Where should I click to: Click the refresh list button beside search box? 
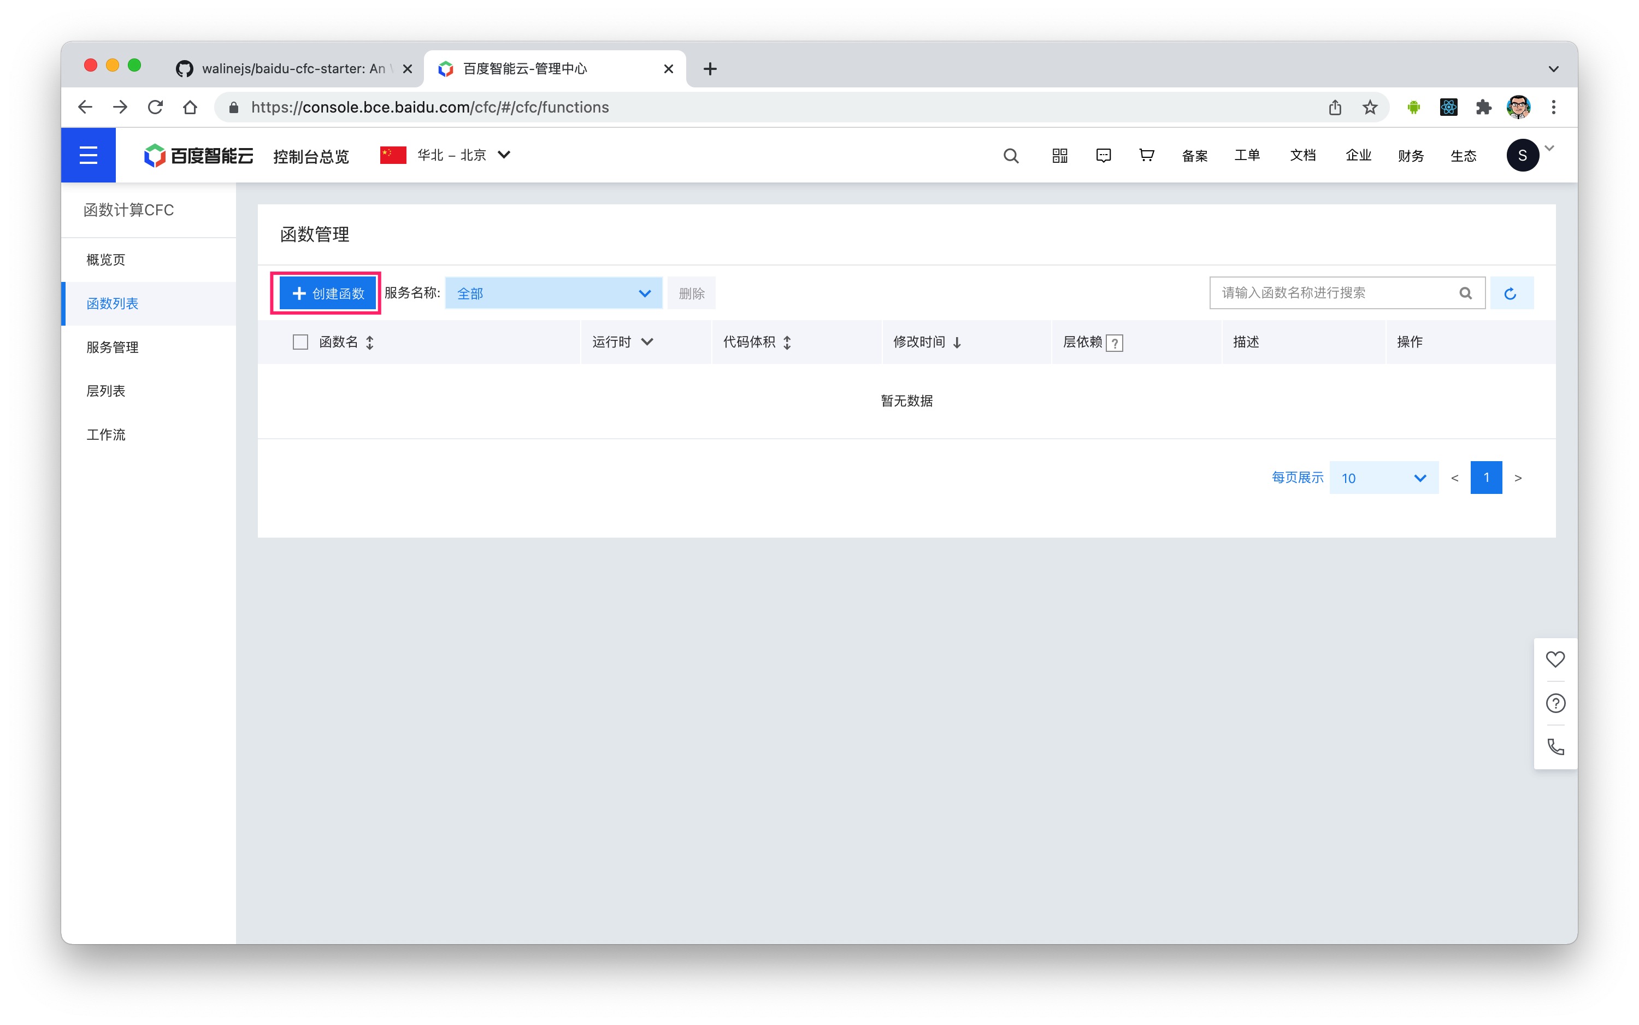(1510, 293)
